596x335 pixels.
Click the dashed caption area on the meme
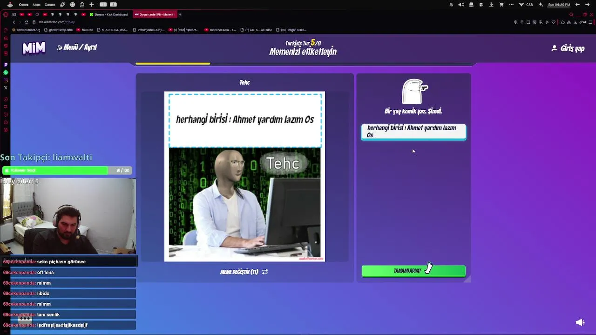[245, 120]
